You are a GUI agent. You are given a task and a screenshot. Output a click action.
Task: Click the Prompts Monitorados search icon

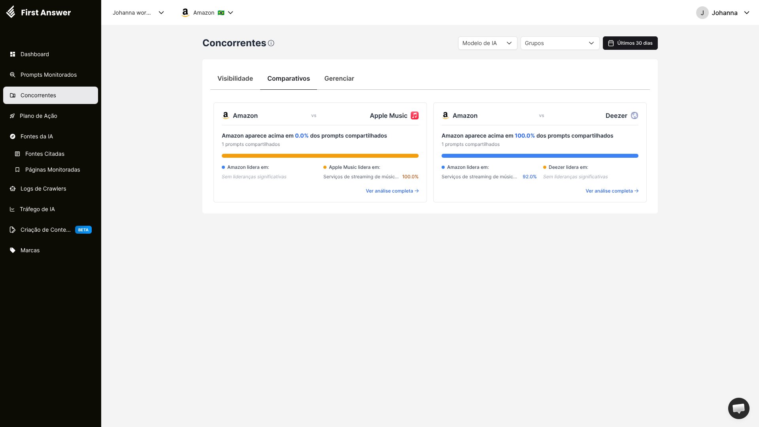click(x=13, y=75)
